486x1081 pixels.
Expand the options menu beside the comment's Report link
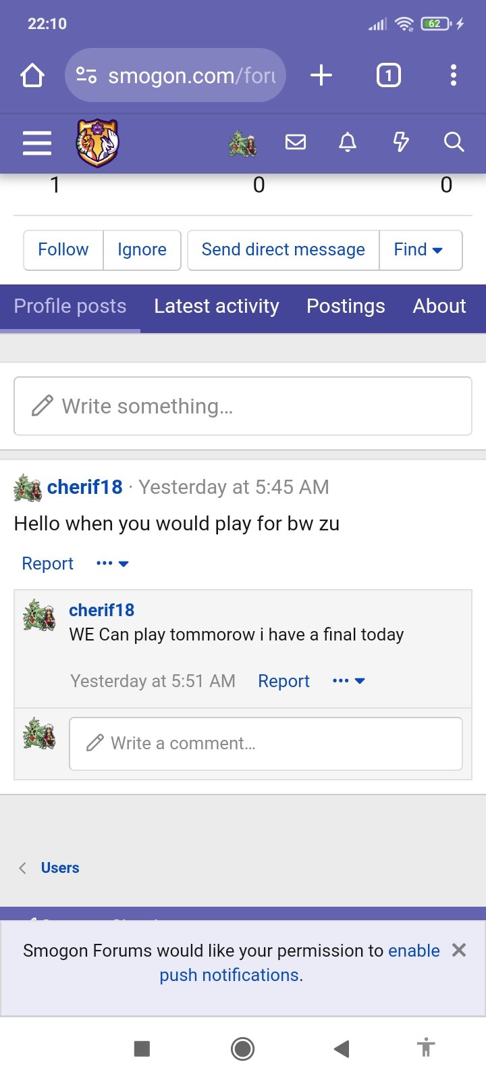pos(348,681)
